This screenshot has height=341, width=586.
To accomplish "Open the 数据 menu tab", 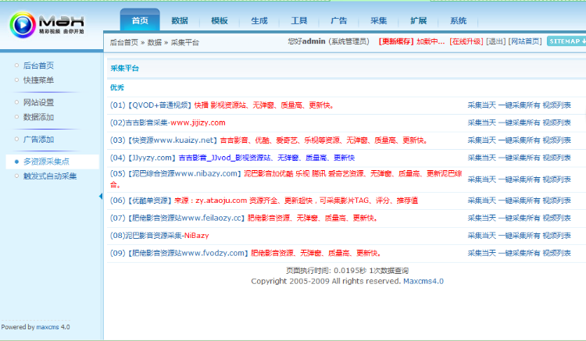I will coord(180,21).
